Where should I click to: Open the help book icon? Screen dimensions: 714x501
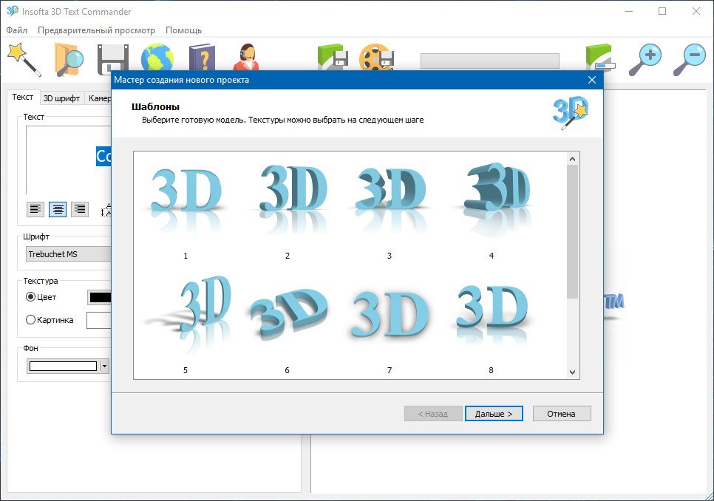[201, 59]
